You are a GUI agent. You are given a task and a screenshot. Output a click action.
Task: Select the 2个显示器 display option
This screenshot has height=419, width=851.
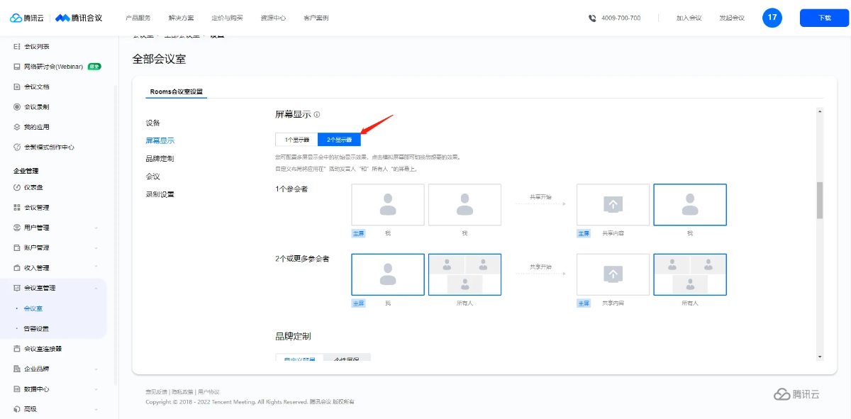point(339,140)
